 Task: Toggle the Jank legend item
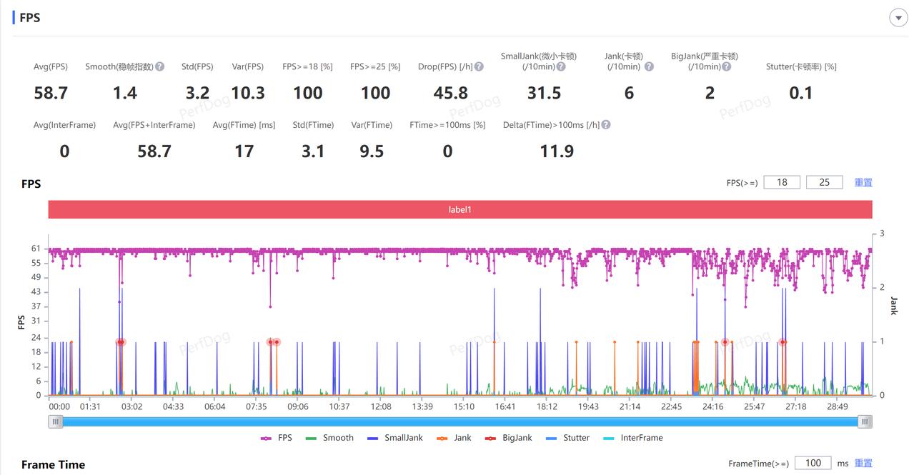[x=454, y=438]
